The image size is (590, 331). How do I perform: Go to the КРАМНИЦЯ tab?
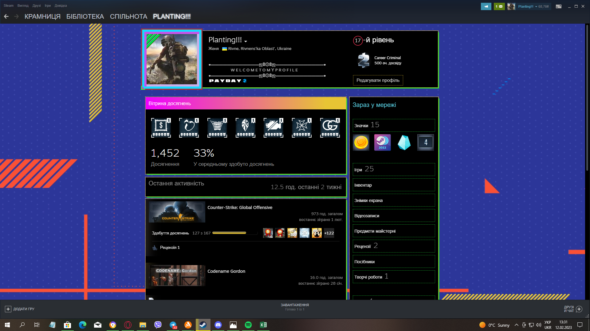point(42,17)
